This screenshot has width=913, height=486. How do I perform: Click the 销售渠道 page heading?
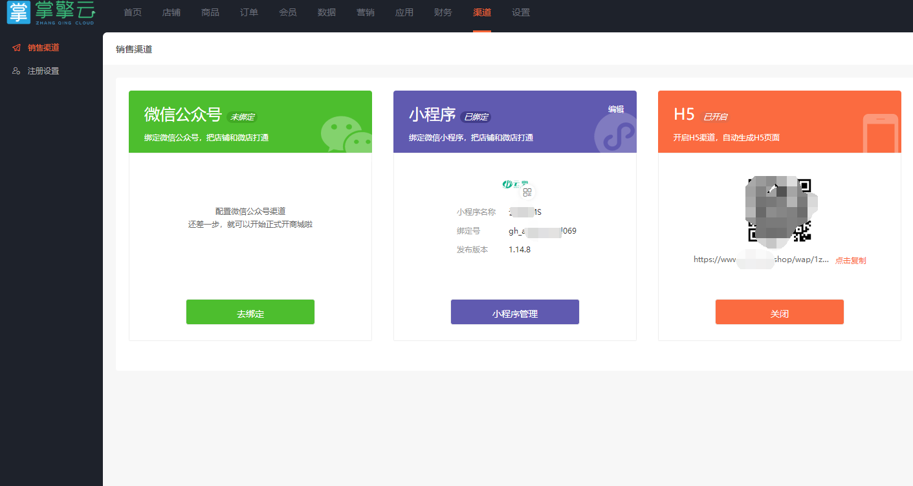pos(134,49)
